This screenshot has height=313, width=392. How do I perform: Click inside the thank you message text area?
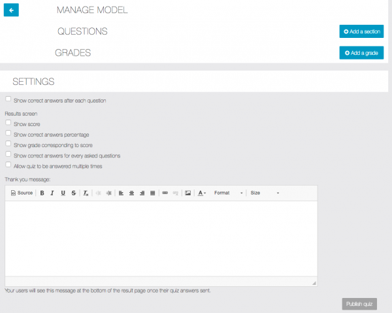tap(161, 239)
